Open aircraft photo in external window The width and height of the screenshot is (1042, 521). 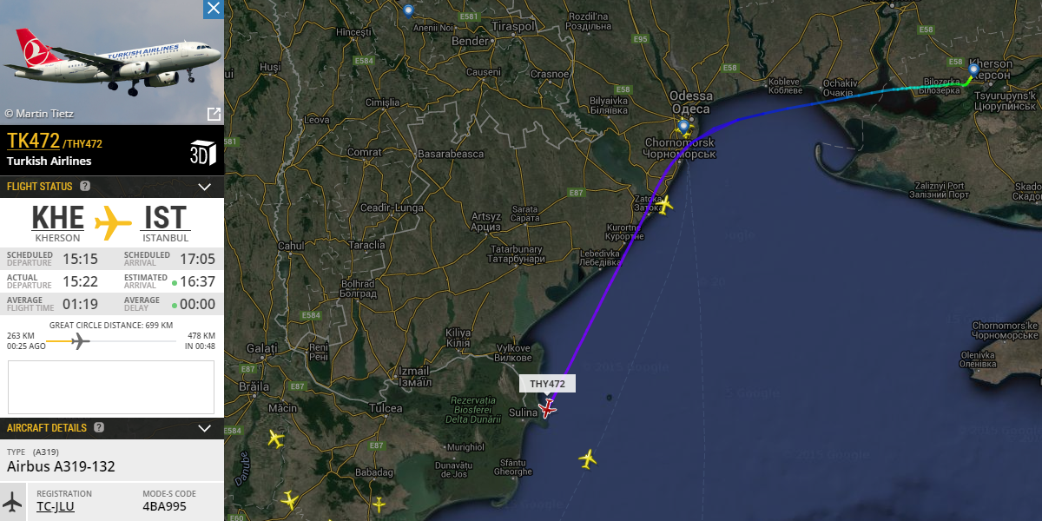click(x=213, y=114)
